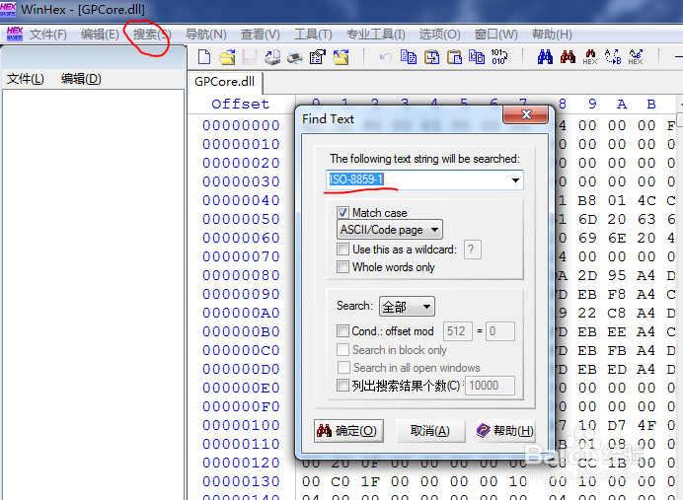This screenshot has height=500, width=683.
Task: Click offset row 000000F0
Action: (x=241, y=407)
